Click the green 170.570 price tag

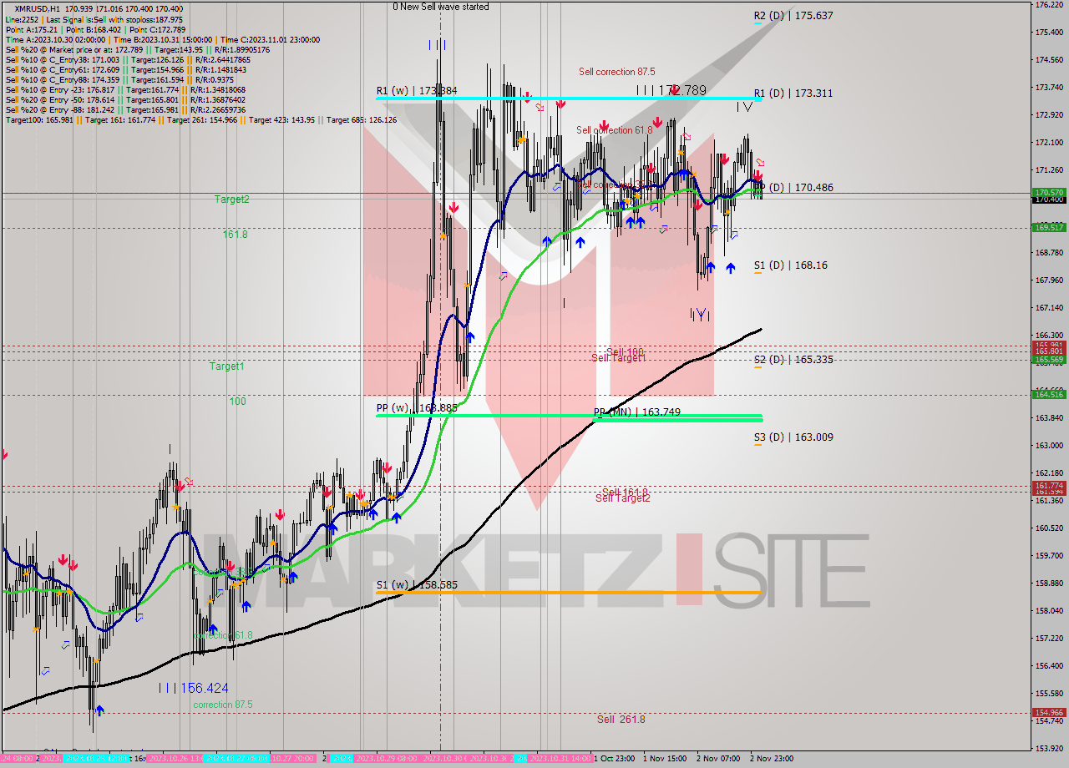tap(1049, 193)
